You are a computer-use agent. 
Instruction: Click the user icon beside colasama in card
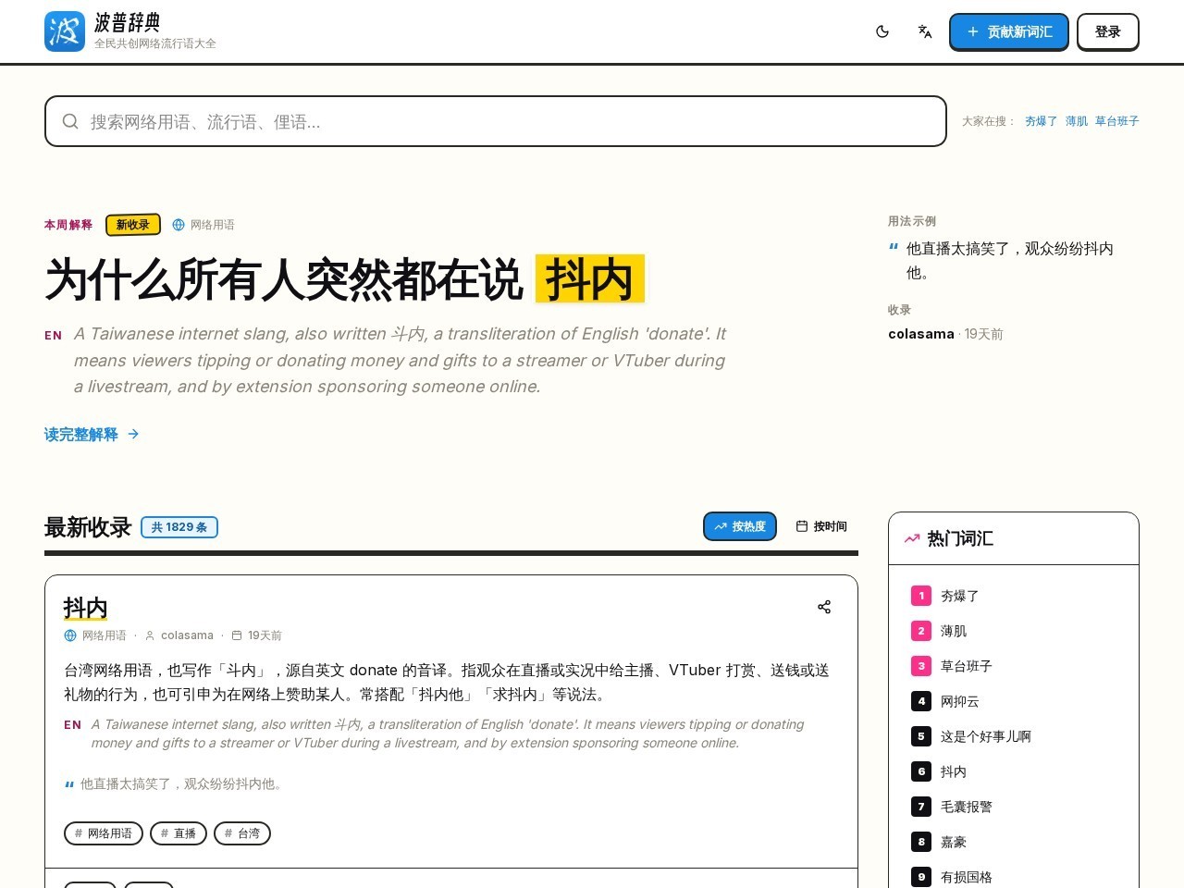point(150,635)
